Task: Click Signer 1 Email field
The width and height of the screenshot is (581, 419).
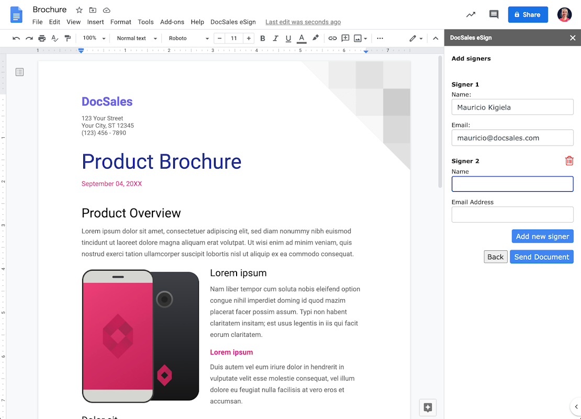Action: [x=512, y=138]
